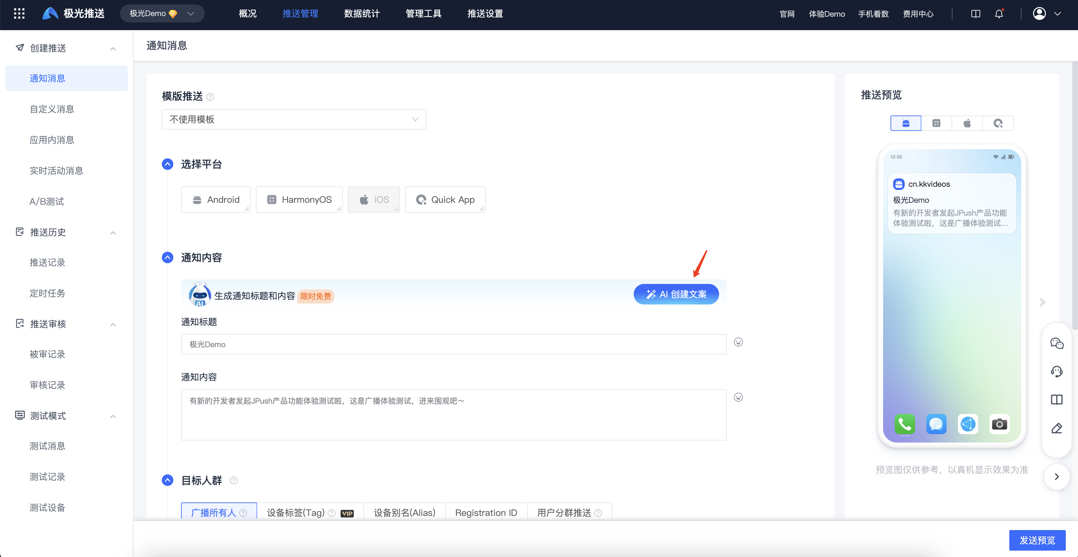Open the user account avatar

[1039, 14]
